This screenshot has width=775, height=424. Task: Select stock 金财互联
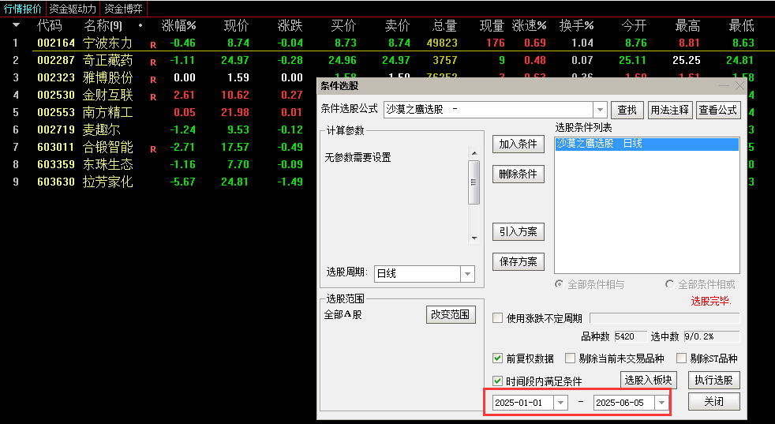[x=108, y=95]
